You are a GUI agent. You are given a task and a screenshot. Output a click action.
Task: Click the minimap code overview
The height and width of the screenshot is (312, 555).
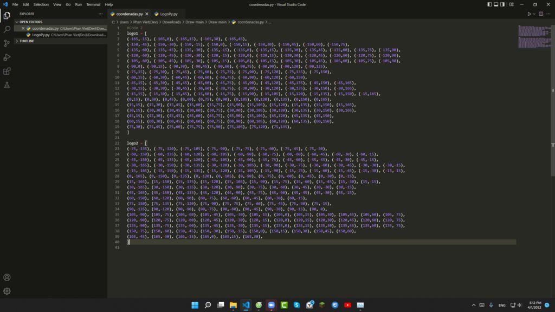point(534,37)
